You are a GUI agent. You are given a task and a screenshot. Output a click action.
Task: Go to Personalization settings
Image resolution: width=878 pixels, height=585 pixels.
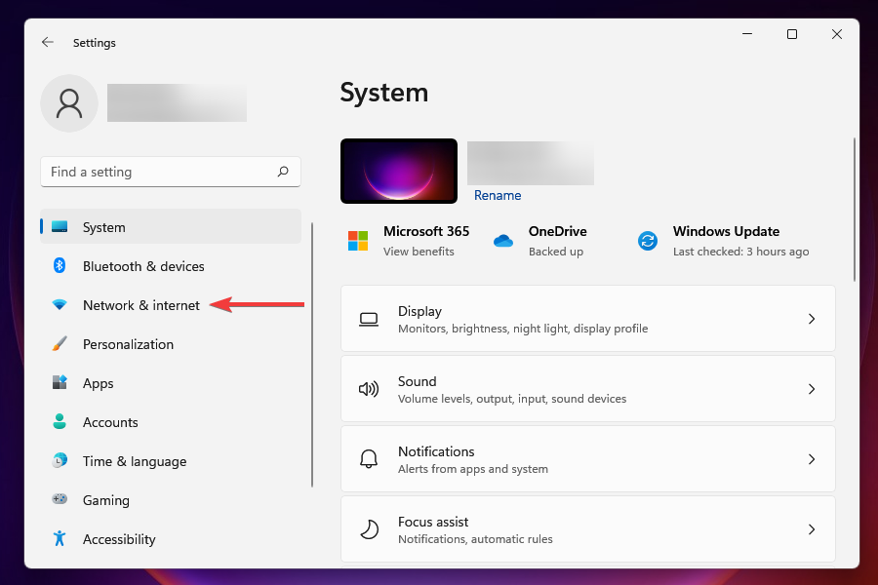click(x=171, y=344)
